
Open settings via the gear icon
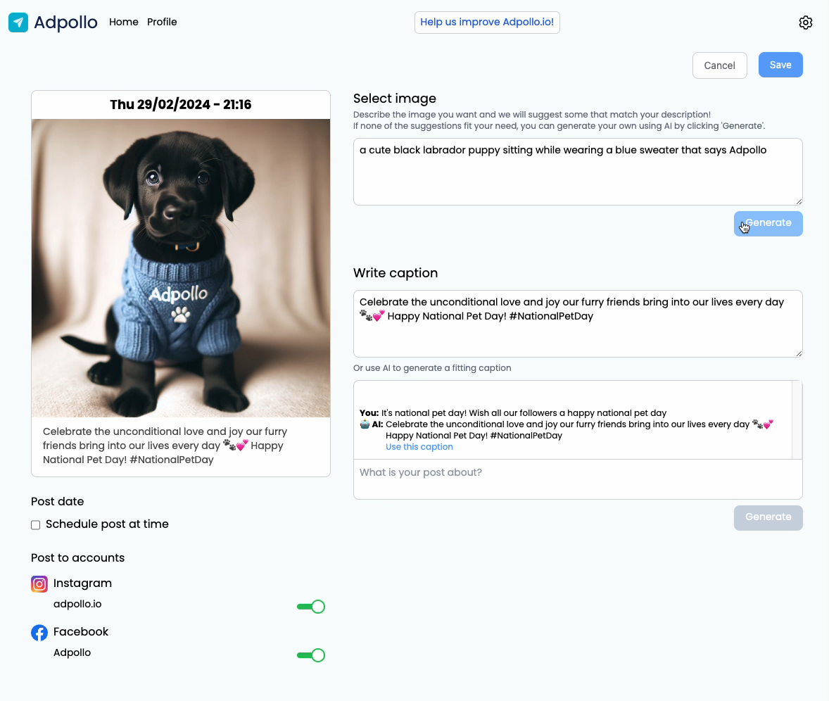coord(806,23)
